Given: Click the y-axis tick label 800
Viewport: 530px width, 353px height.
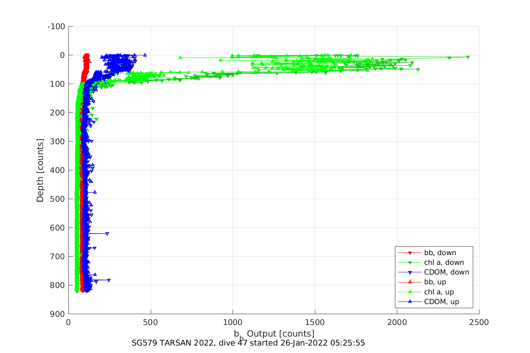Looking at the screenshot, I should (58, 285).
